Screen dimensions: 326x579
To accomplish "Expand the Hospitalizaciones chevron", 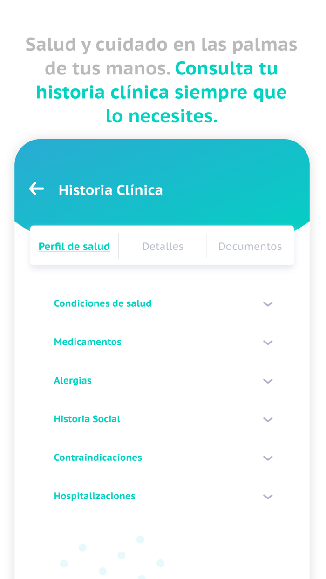I will point(268,497).
